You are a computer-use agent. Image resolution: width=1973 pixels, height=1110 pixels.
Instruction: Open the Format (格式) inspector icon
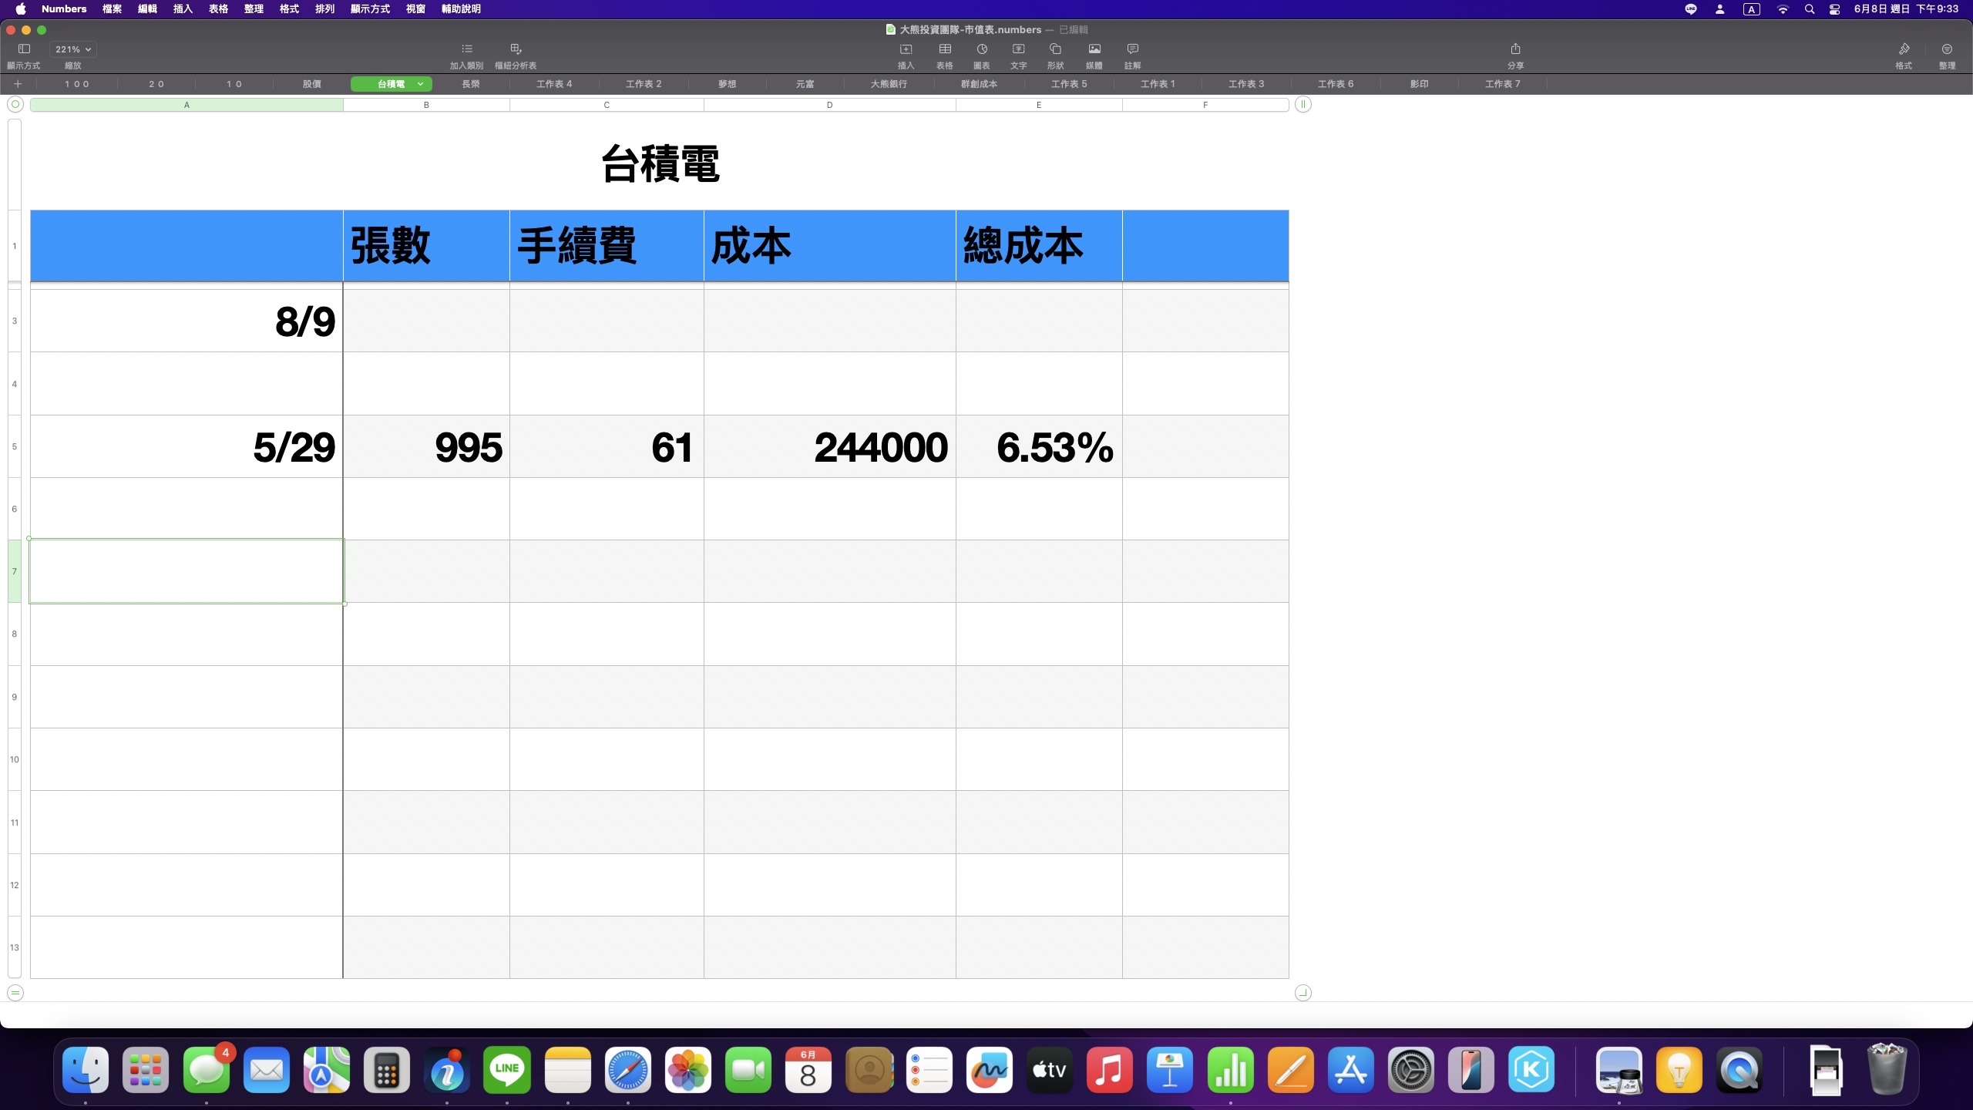point(1904,49)
